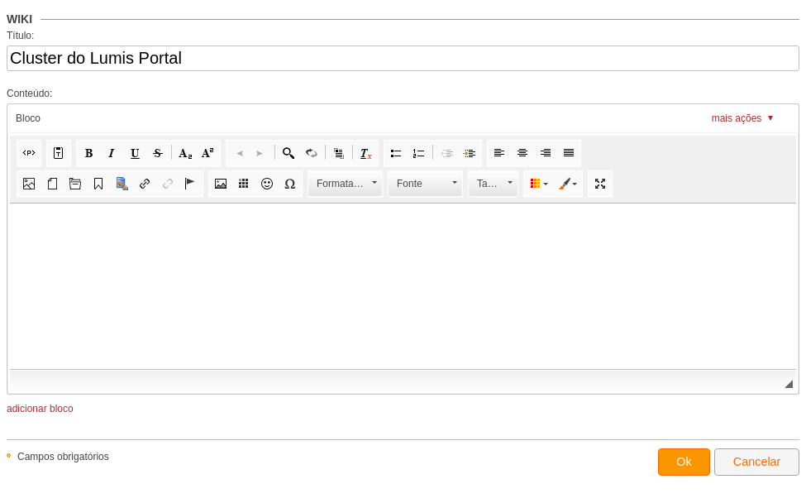Viewport: 806px width, 503px height.
Task: Insert an anchor with the flag icon
Action: [189, 184]
